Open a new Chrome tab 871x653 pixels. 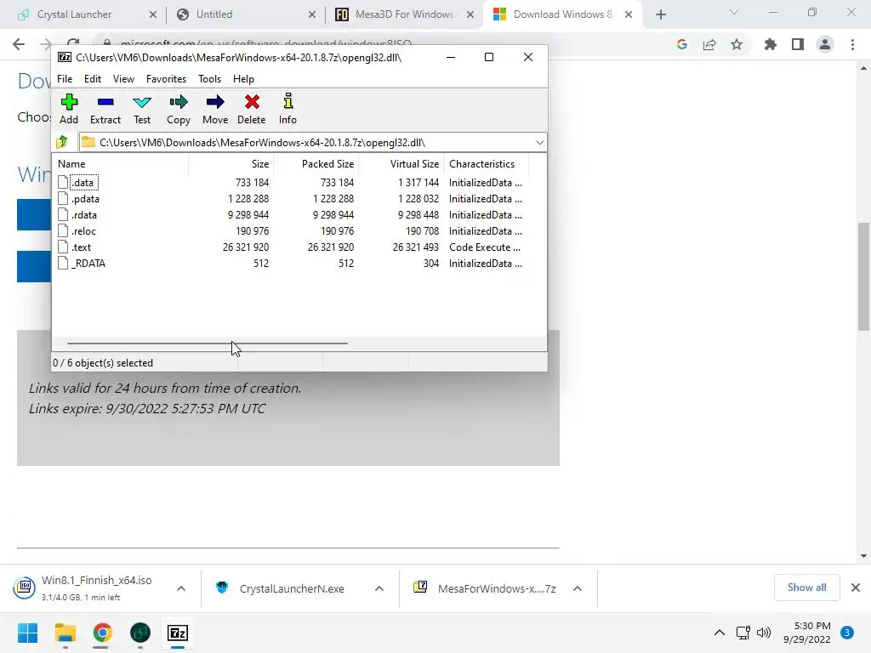pos(660,14)
